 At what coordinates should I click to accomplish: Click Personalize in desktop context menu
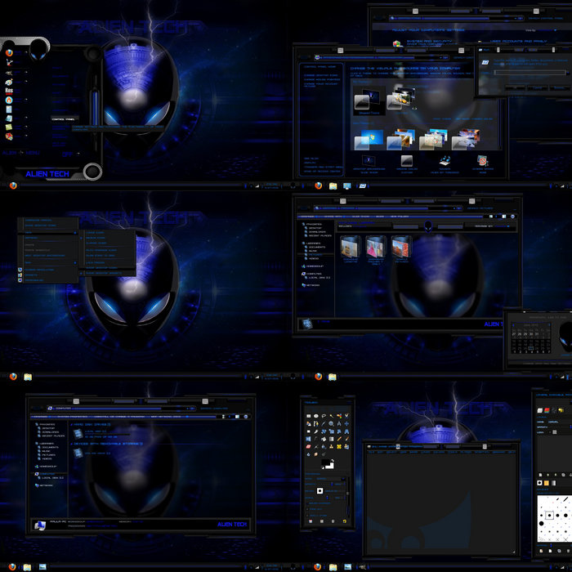tap(48, 280)
